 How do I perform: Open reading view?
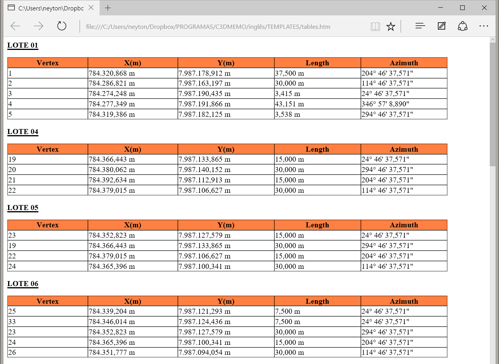click(x=375, y=26)
